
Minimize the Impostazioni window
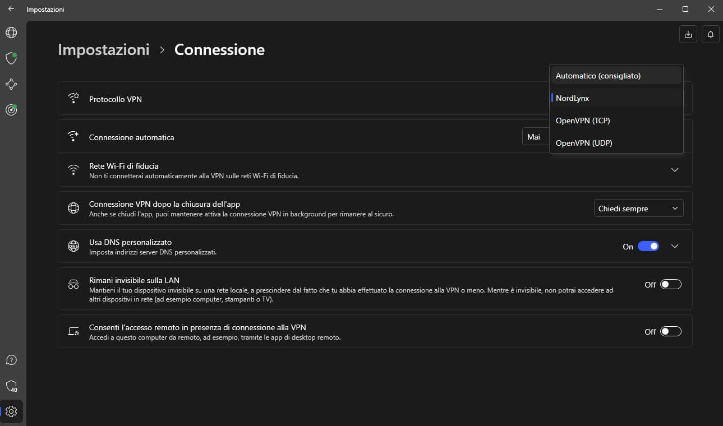point(660,9)
